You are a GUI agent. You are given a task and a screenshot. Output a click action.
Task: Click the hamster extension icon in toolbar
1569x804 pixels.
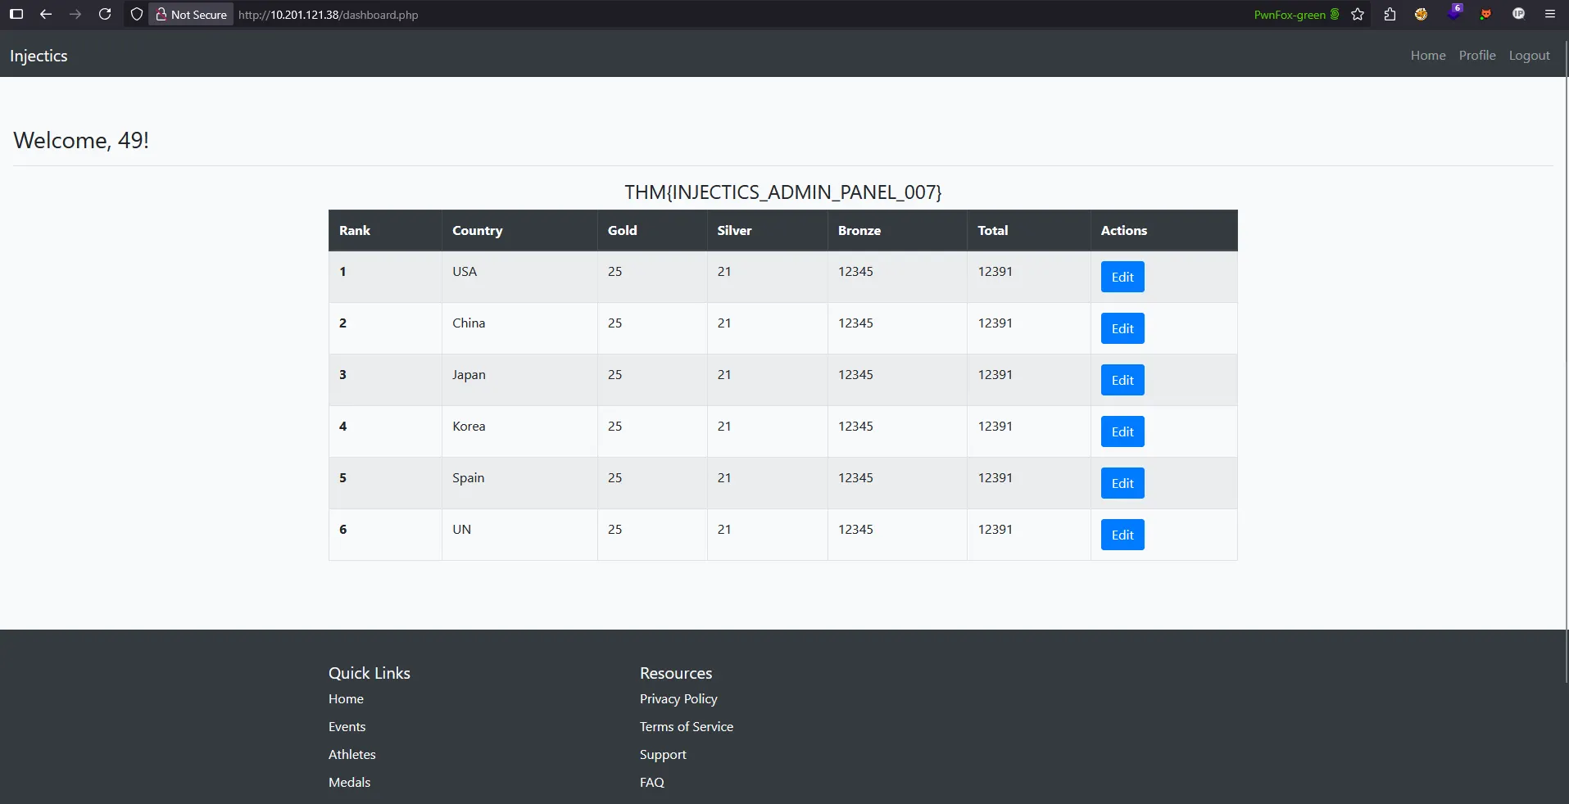(1421, 14)
